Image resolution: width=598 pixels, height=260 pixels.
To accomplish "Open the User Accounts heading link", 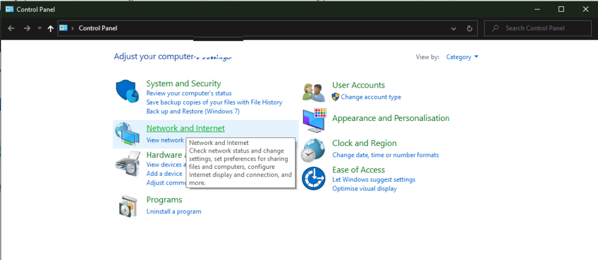I will click(x=359, y=85).
